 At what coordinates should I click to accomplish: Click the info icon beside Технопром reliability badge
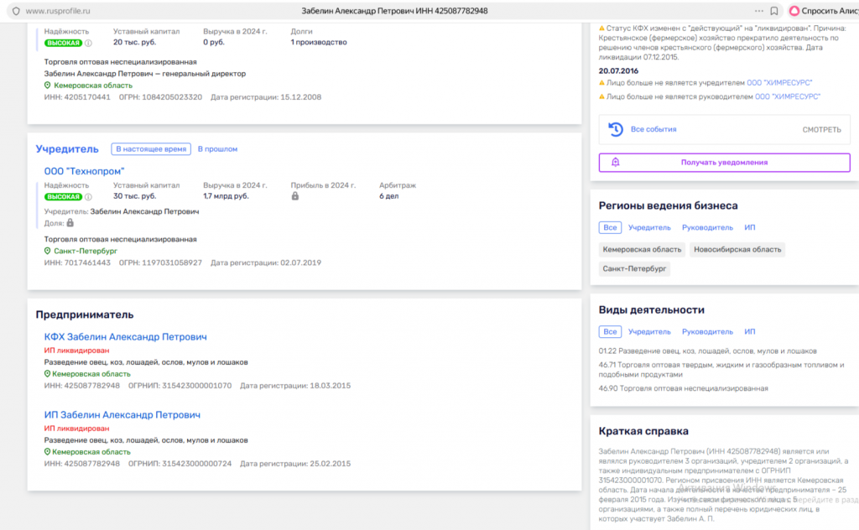(89, 197)
